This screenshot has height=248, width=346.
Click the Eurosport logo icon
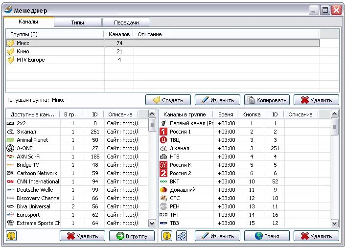coord(10,215)
